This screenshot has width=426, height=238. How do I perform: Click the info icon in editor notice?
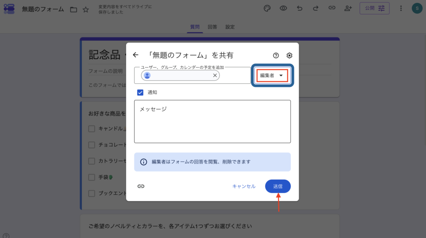(x=144, y=162)
